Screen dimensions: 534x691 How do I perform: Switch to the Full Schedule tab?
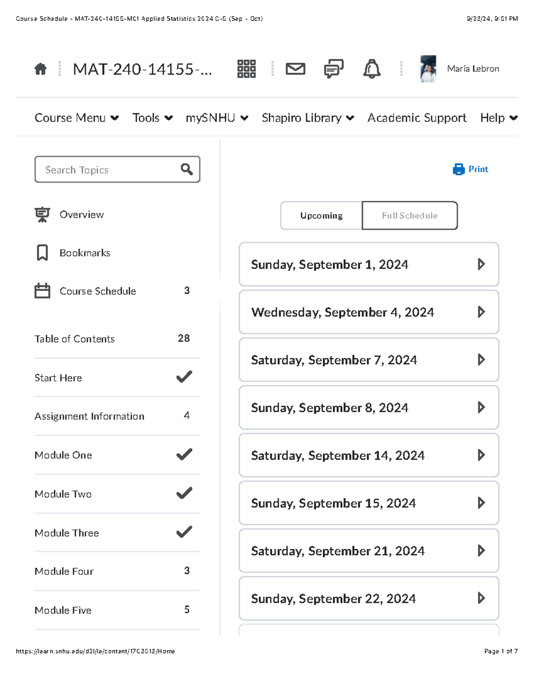[x=409, y=215]
